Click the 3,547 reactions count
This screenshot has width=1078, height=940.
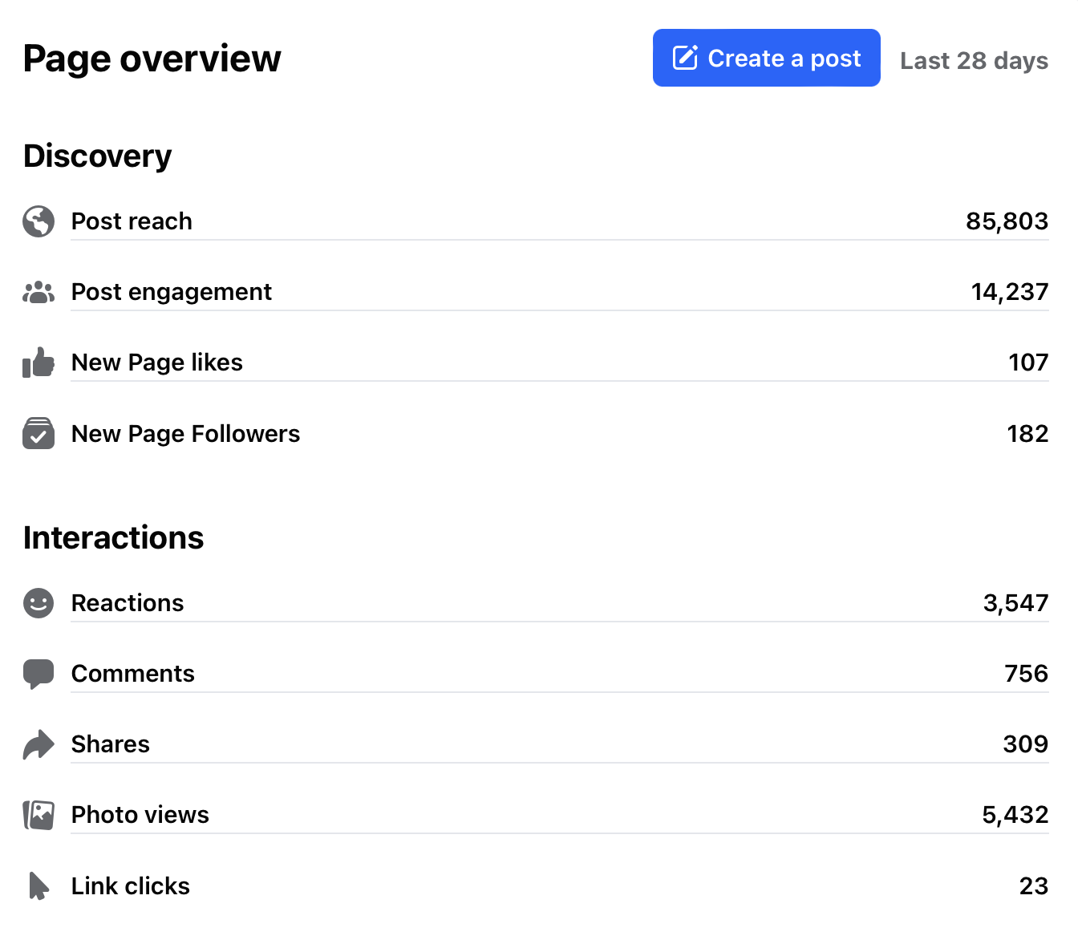coord(1015,603)
